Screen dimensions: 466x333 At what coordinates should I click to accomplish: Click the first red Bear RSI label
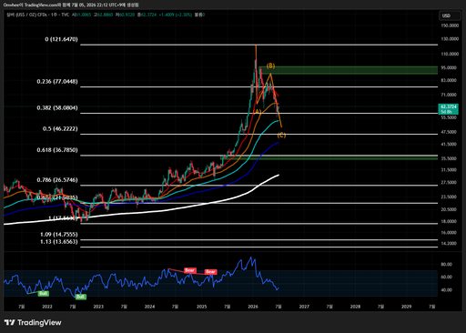pos(190,270)
